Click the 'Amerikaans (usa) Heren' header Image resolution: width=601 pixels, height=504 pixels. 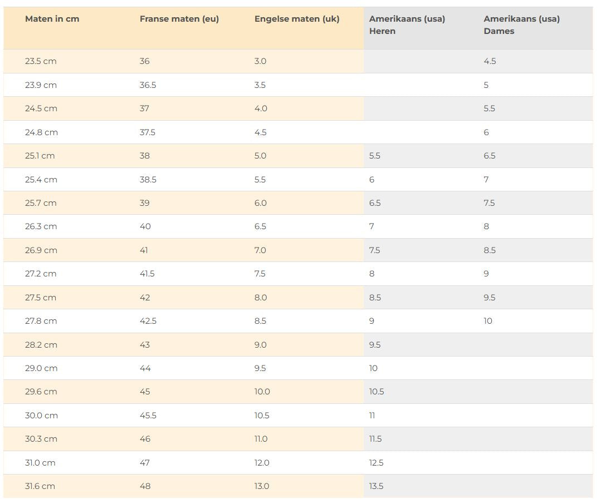coord(407,25)
